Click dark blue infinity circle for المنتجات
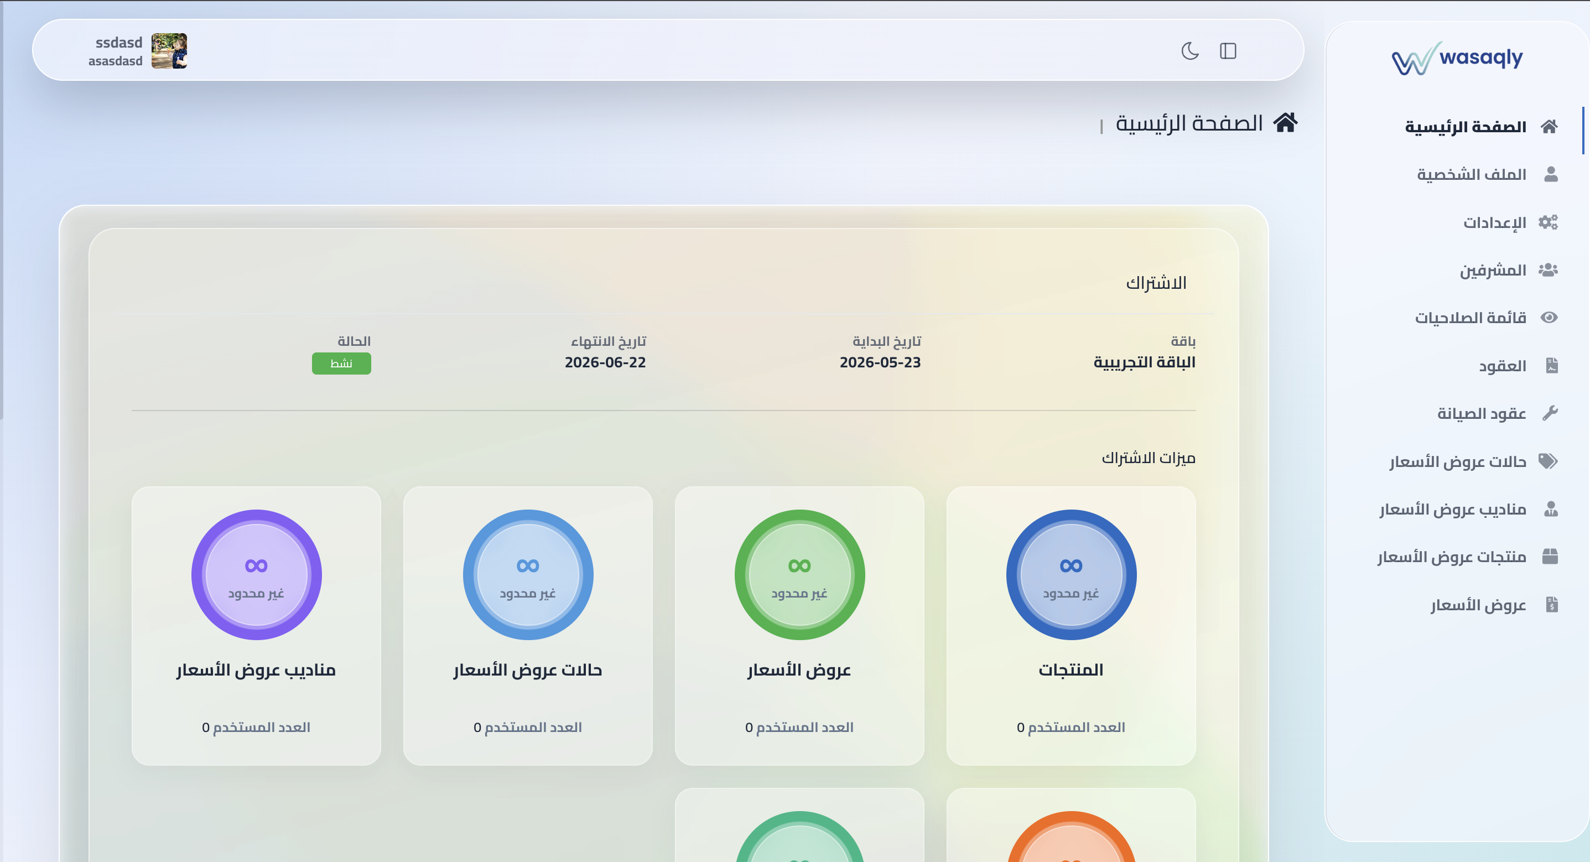 click(x=1071, y=574)
